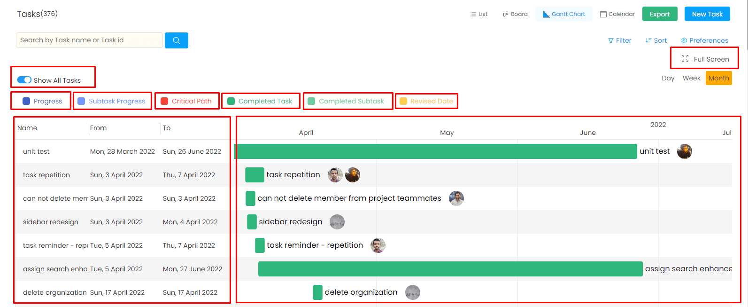Set timeline scale to Day
The image size is (748, 307).
(668, 78)
